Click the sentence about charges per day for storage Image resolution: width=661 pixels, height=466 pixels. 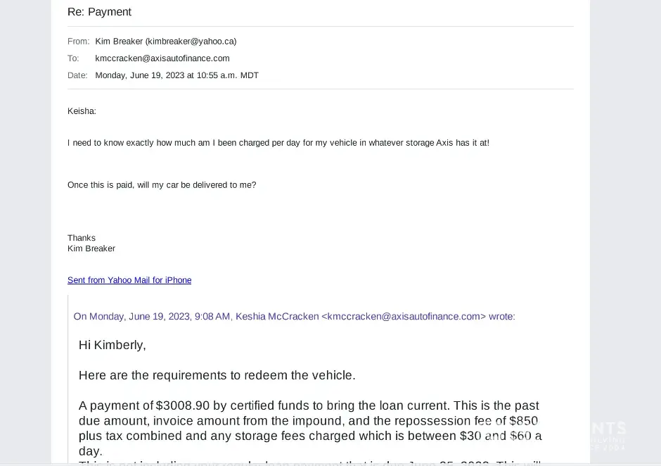click(278, 143)
